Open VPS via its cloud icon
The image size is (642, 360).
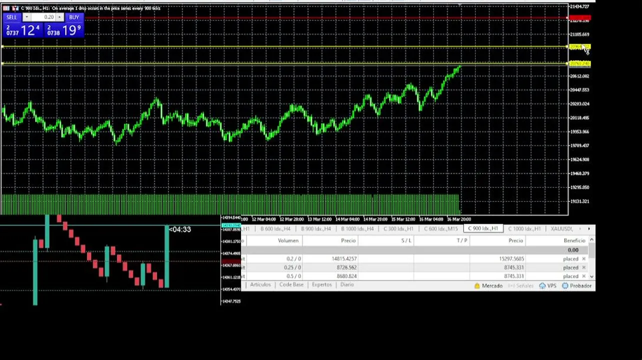[x=542, y=286]
